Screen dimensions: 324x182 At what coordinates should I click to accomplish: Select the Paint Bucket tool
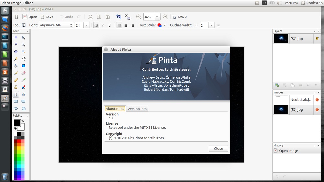(x=16, y=66)
